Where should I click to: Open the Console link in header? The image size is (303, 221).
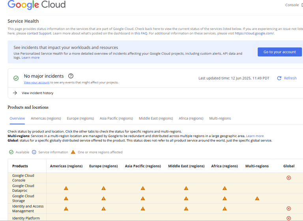point(292,5)
